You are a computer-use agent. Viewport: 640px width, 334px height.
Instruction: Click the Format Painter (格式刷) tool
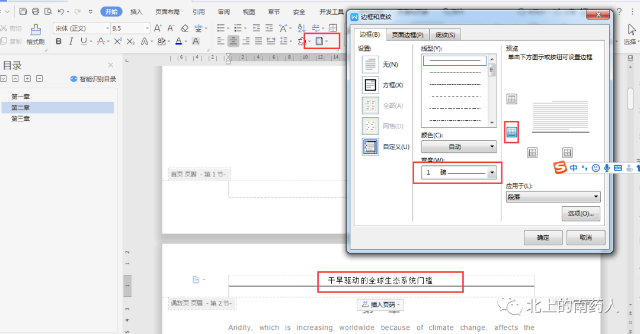[x=36, y=34]
